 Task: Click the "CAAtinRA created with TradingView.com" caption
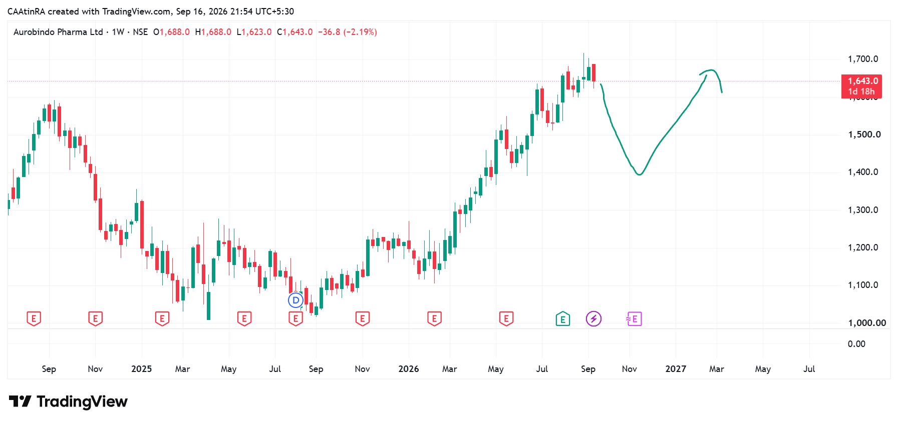pyautogui.click(x=89, y=11)
